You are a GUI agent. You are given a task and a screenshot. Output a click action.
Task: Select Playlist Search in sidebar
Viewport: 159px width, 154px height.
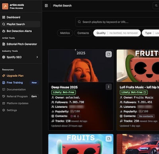pos(20,24)
